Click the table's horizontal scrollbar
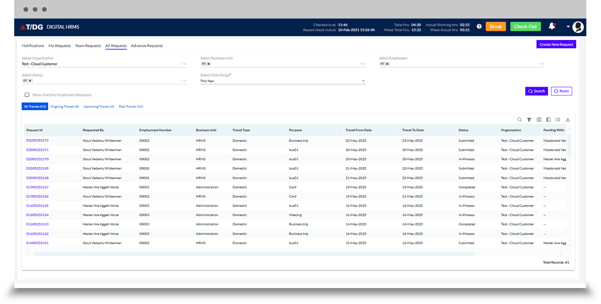Screen dimensions: 601x304 (254, 254)
